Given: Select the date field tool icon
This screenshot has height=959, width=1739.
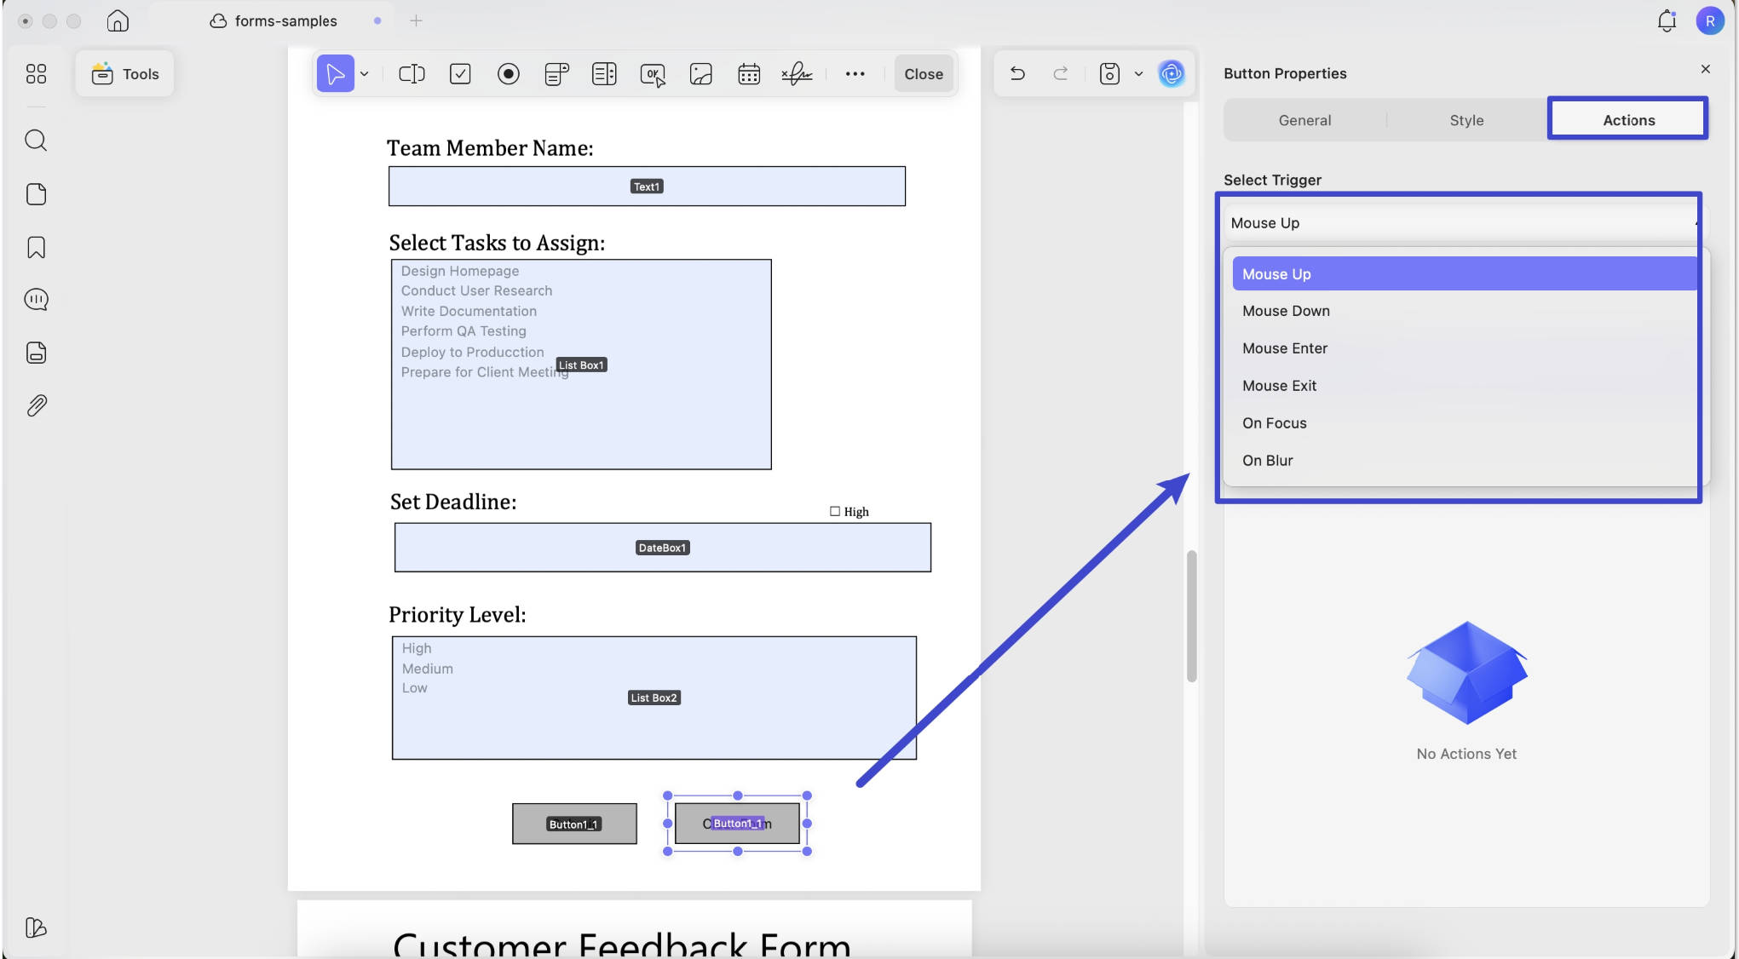Looking at the screenshot, I should point(749,74).
